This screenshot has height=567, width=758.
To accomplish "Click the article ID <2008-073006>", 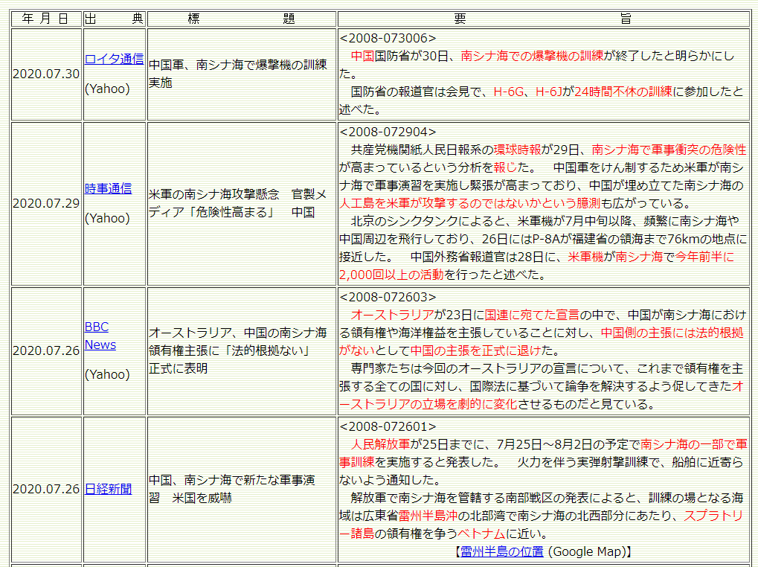I will click(388, 38).
